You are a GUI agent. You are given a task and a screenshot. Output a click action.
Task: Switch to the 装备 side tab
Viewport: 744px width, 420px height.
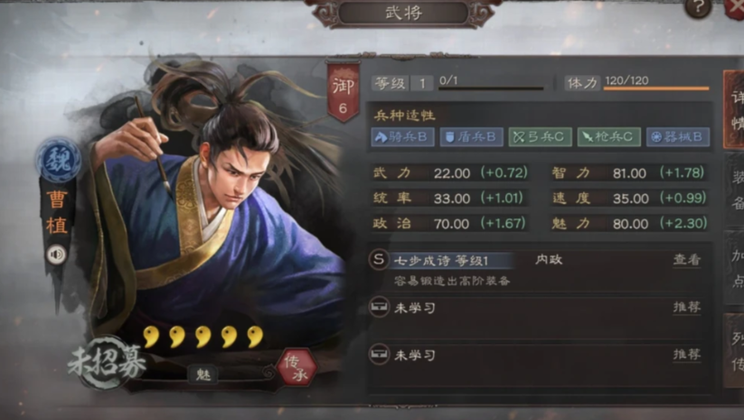[735, 190]
